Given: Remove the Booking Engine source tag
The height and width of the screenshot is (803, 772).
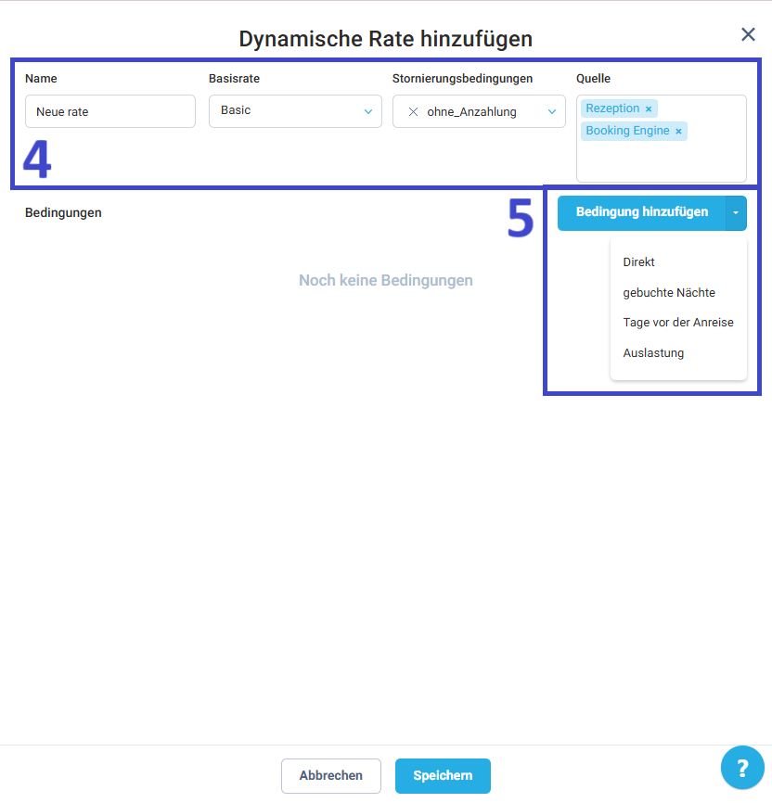Looking at the screenshot, I should coord(678,132).
